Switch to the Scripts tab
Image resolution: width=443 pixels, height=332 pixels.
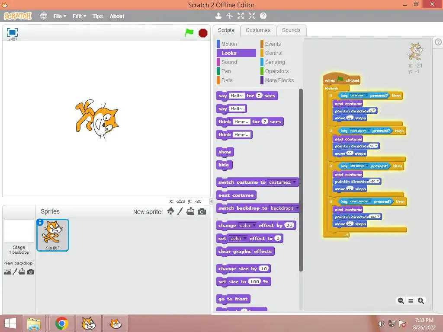(226, 30)
